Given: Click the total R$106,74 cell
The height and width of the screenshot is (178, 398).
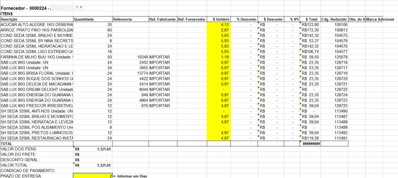Looking at the screenshot, I should (x=310, y=52).
